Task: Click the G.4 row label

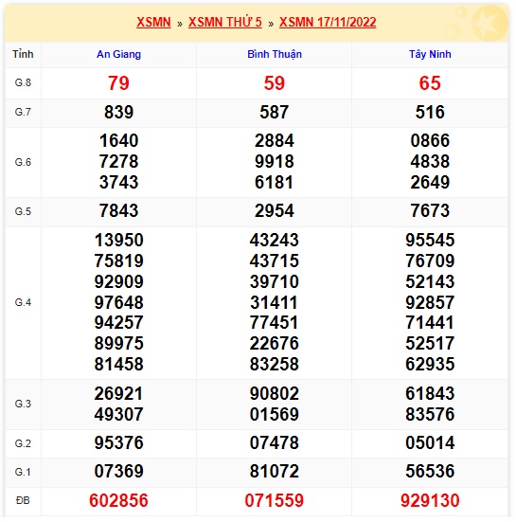Action: [x=23, y=302]
